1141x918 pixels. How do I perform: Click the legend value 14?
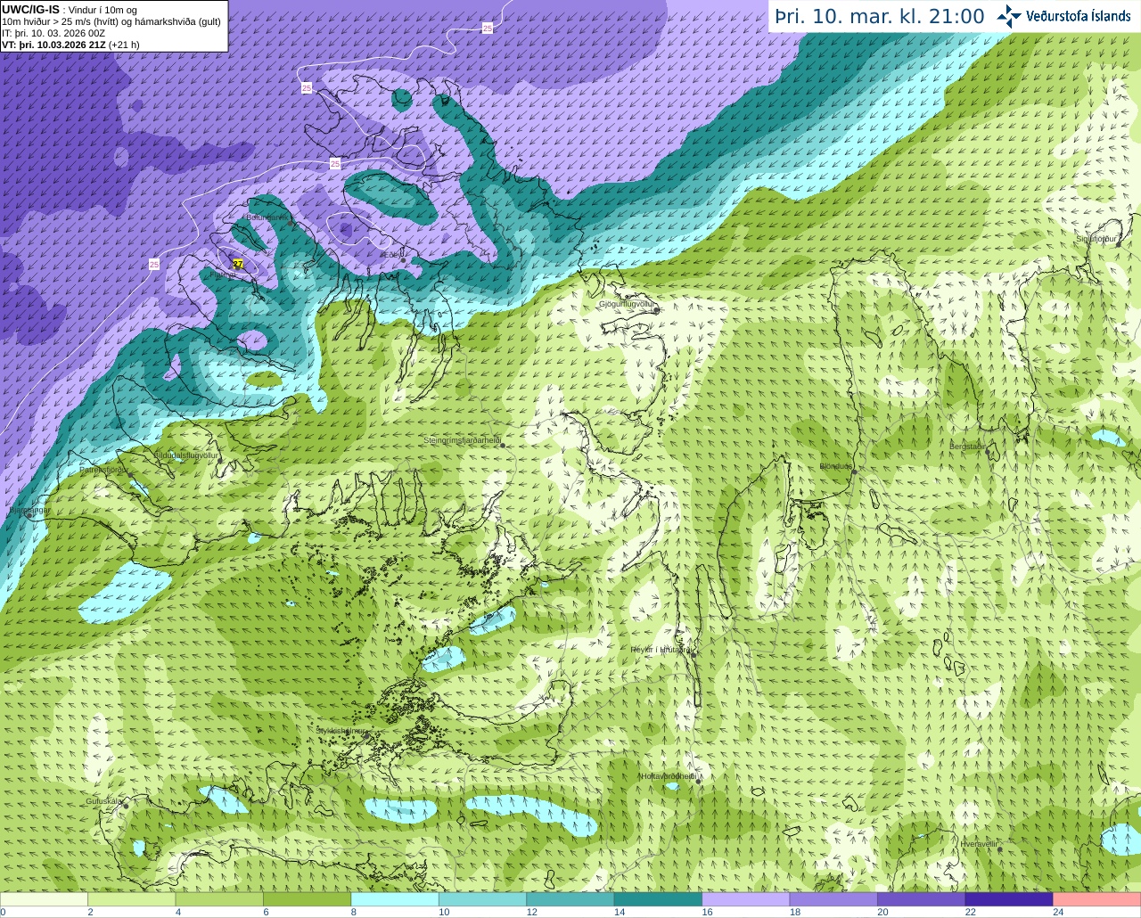(620, 912)
